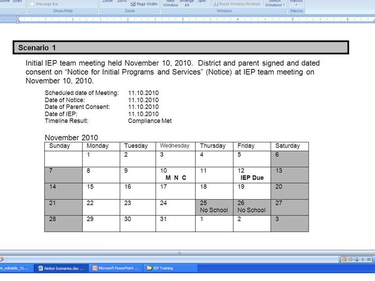
Task: Enable the Message Bar checkbox
Action: coord(32,4)
